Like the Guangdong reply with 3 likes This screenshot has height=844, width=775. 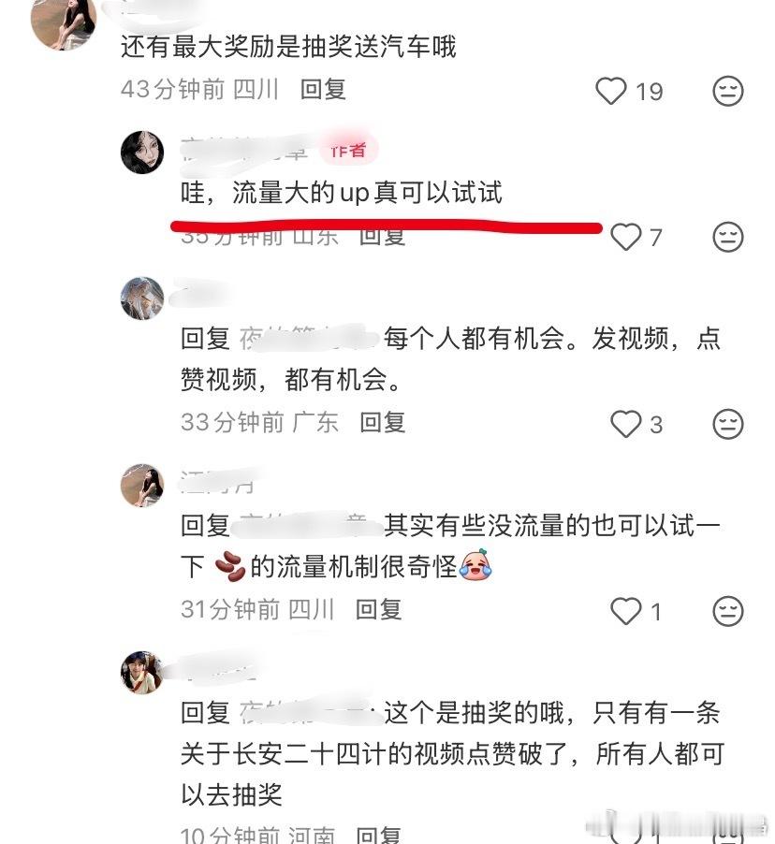[626, 424]
